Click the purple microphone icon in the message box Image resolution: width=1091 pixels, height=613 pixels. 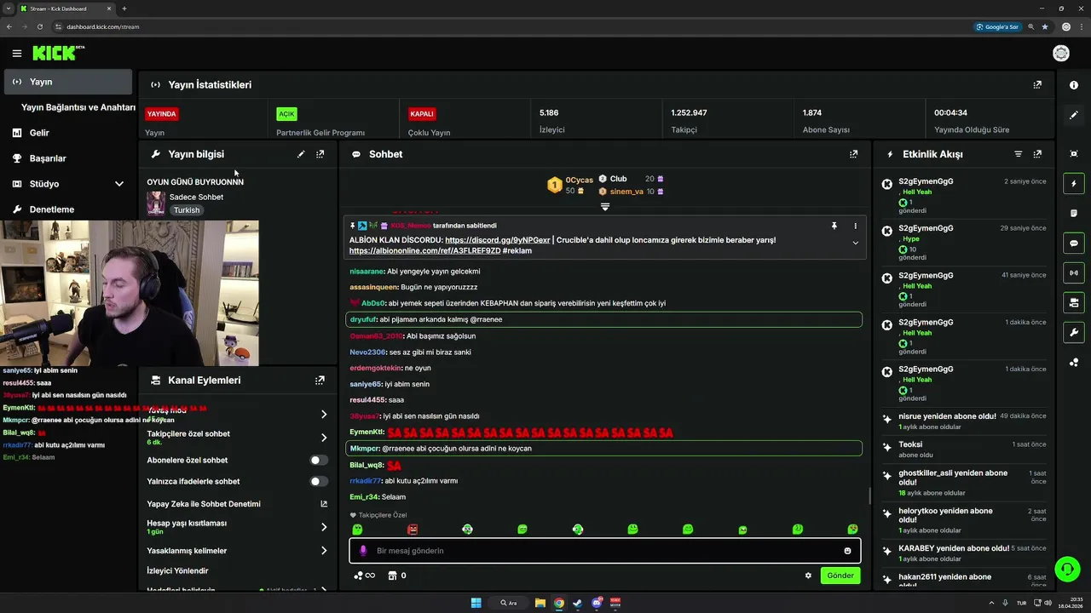pos(363,551)
